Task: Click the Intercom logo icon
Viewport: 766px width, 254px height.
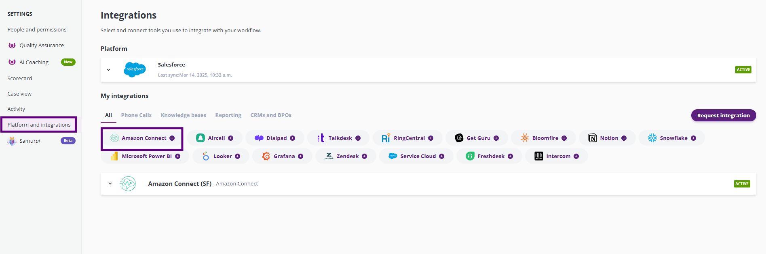Action: coord(539,156)
